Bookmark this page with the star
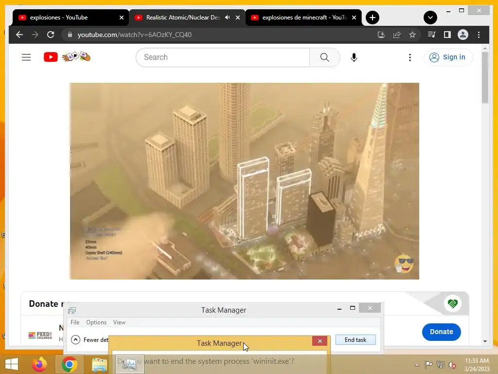The height and width of the screenshot is (374, 498). (412, 35)
